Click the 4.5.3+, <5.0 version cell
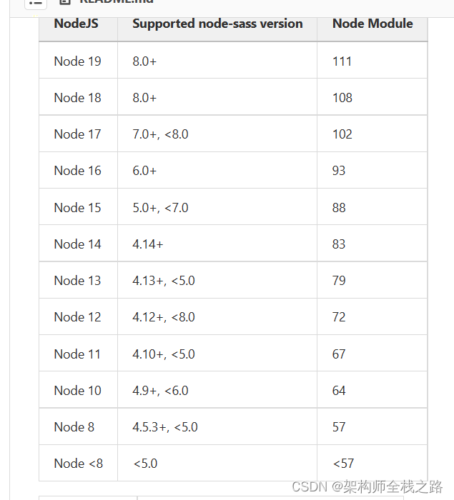Screen dimensions: 454x500 pos(164,427)
